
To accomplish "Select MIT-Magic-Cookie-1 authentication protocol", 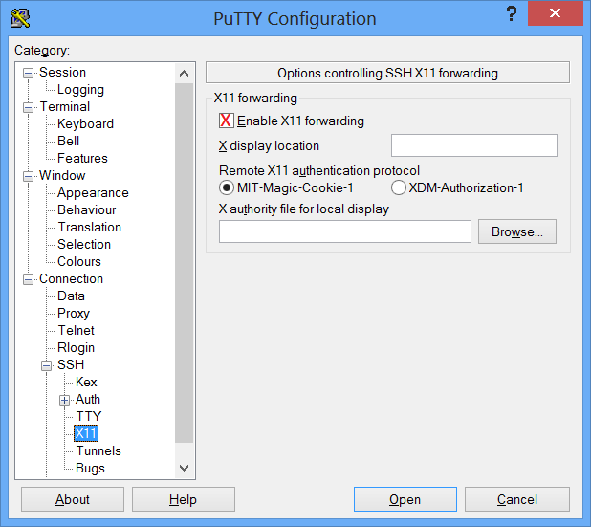I will coord(226,187).
